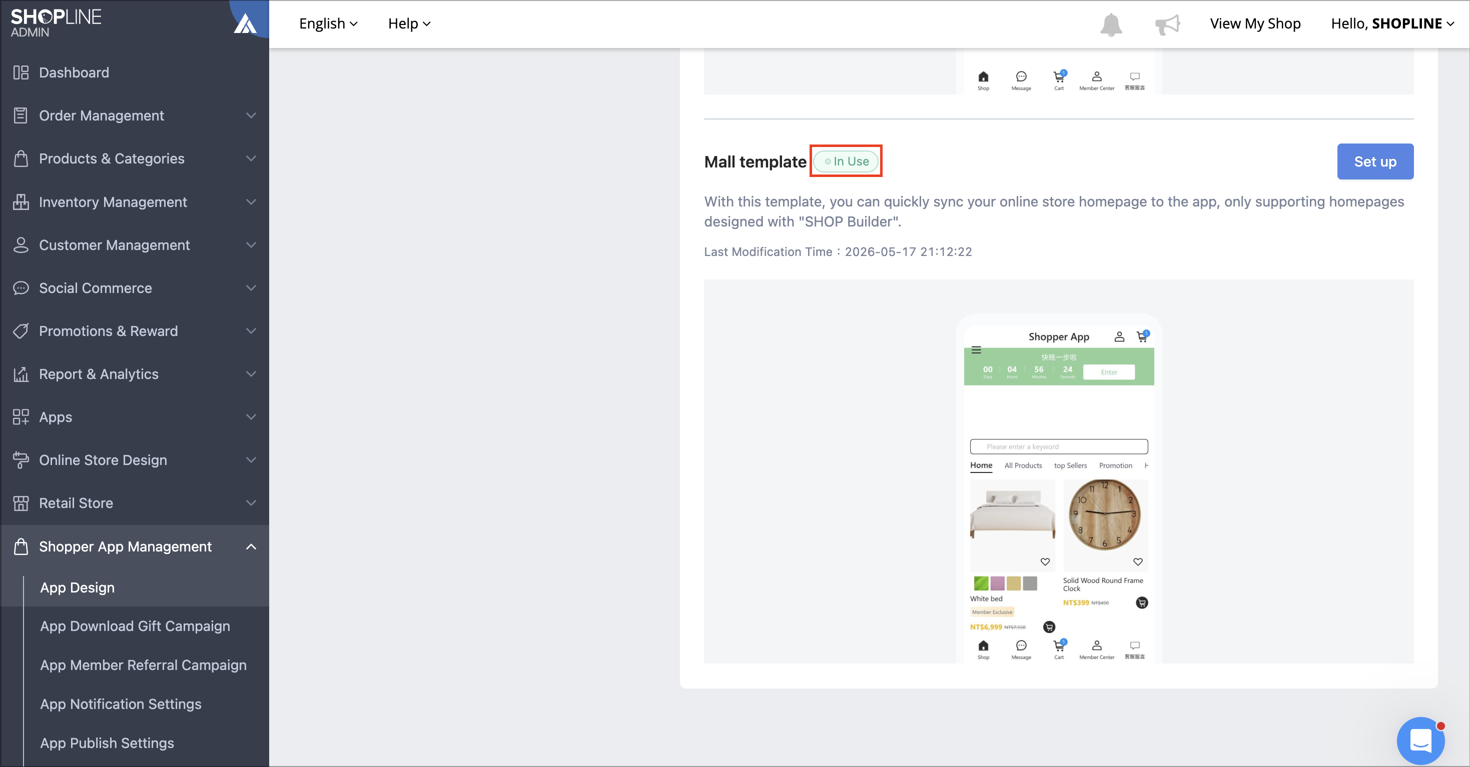The width and height of the screenshot is (1470, 767).
Task: Click the Customer Management person icon
Action: pos(21,244)
